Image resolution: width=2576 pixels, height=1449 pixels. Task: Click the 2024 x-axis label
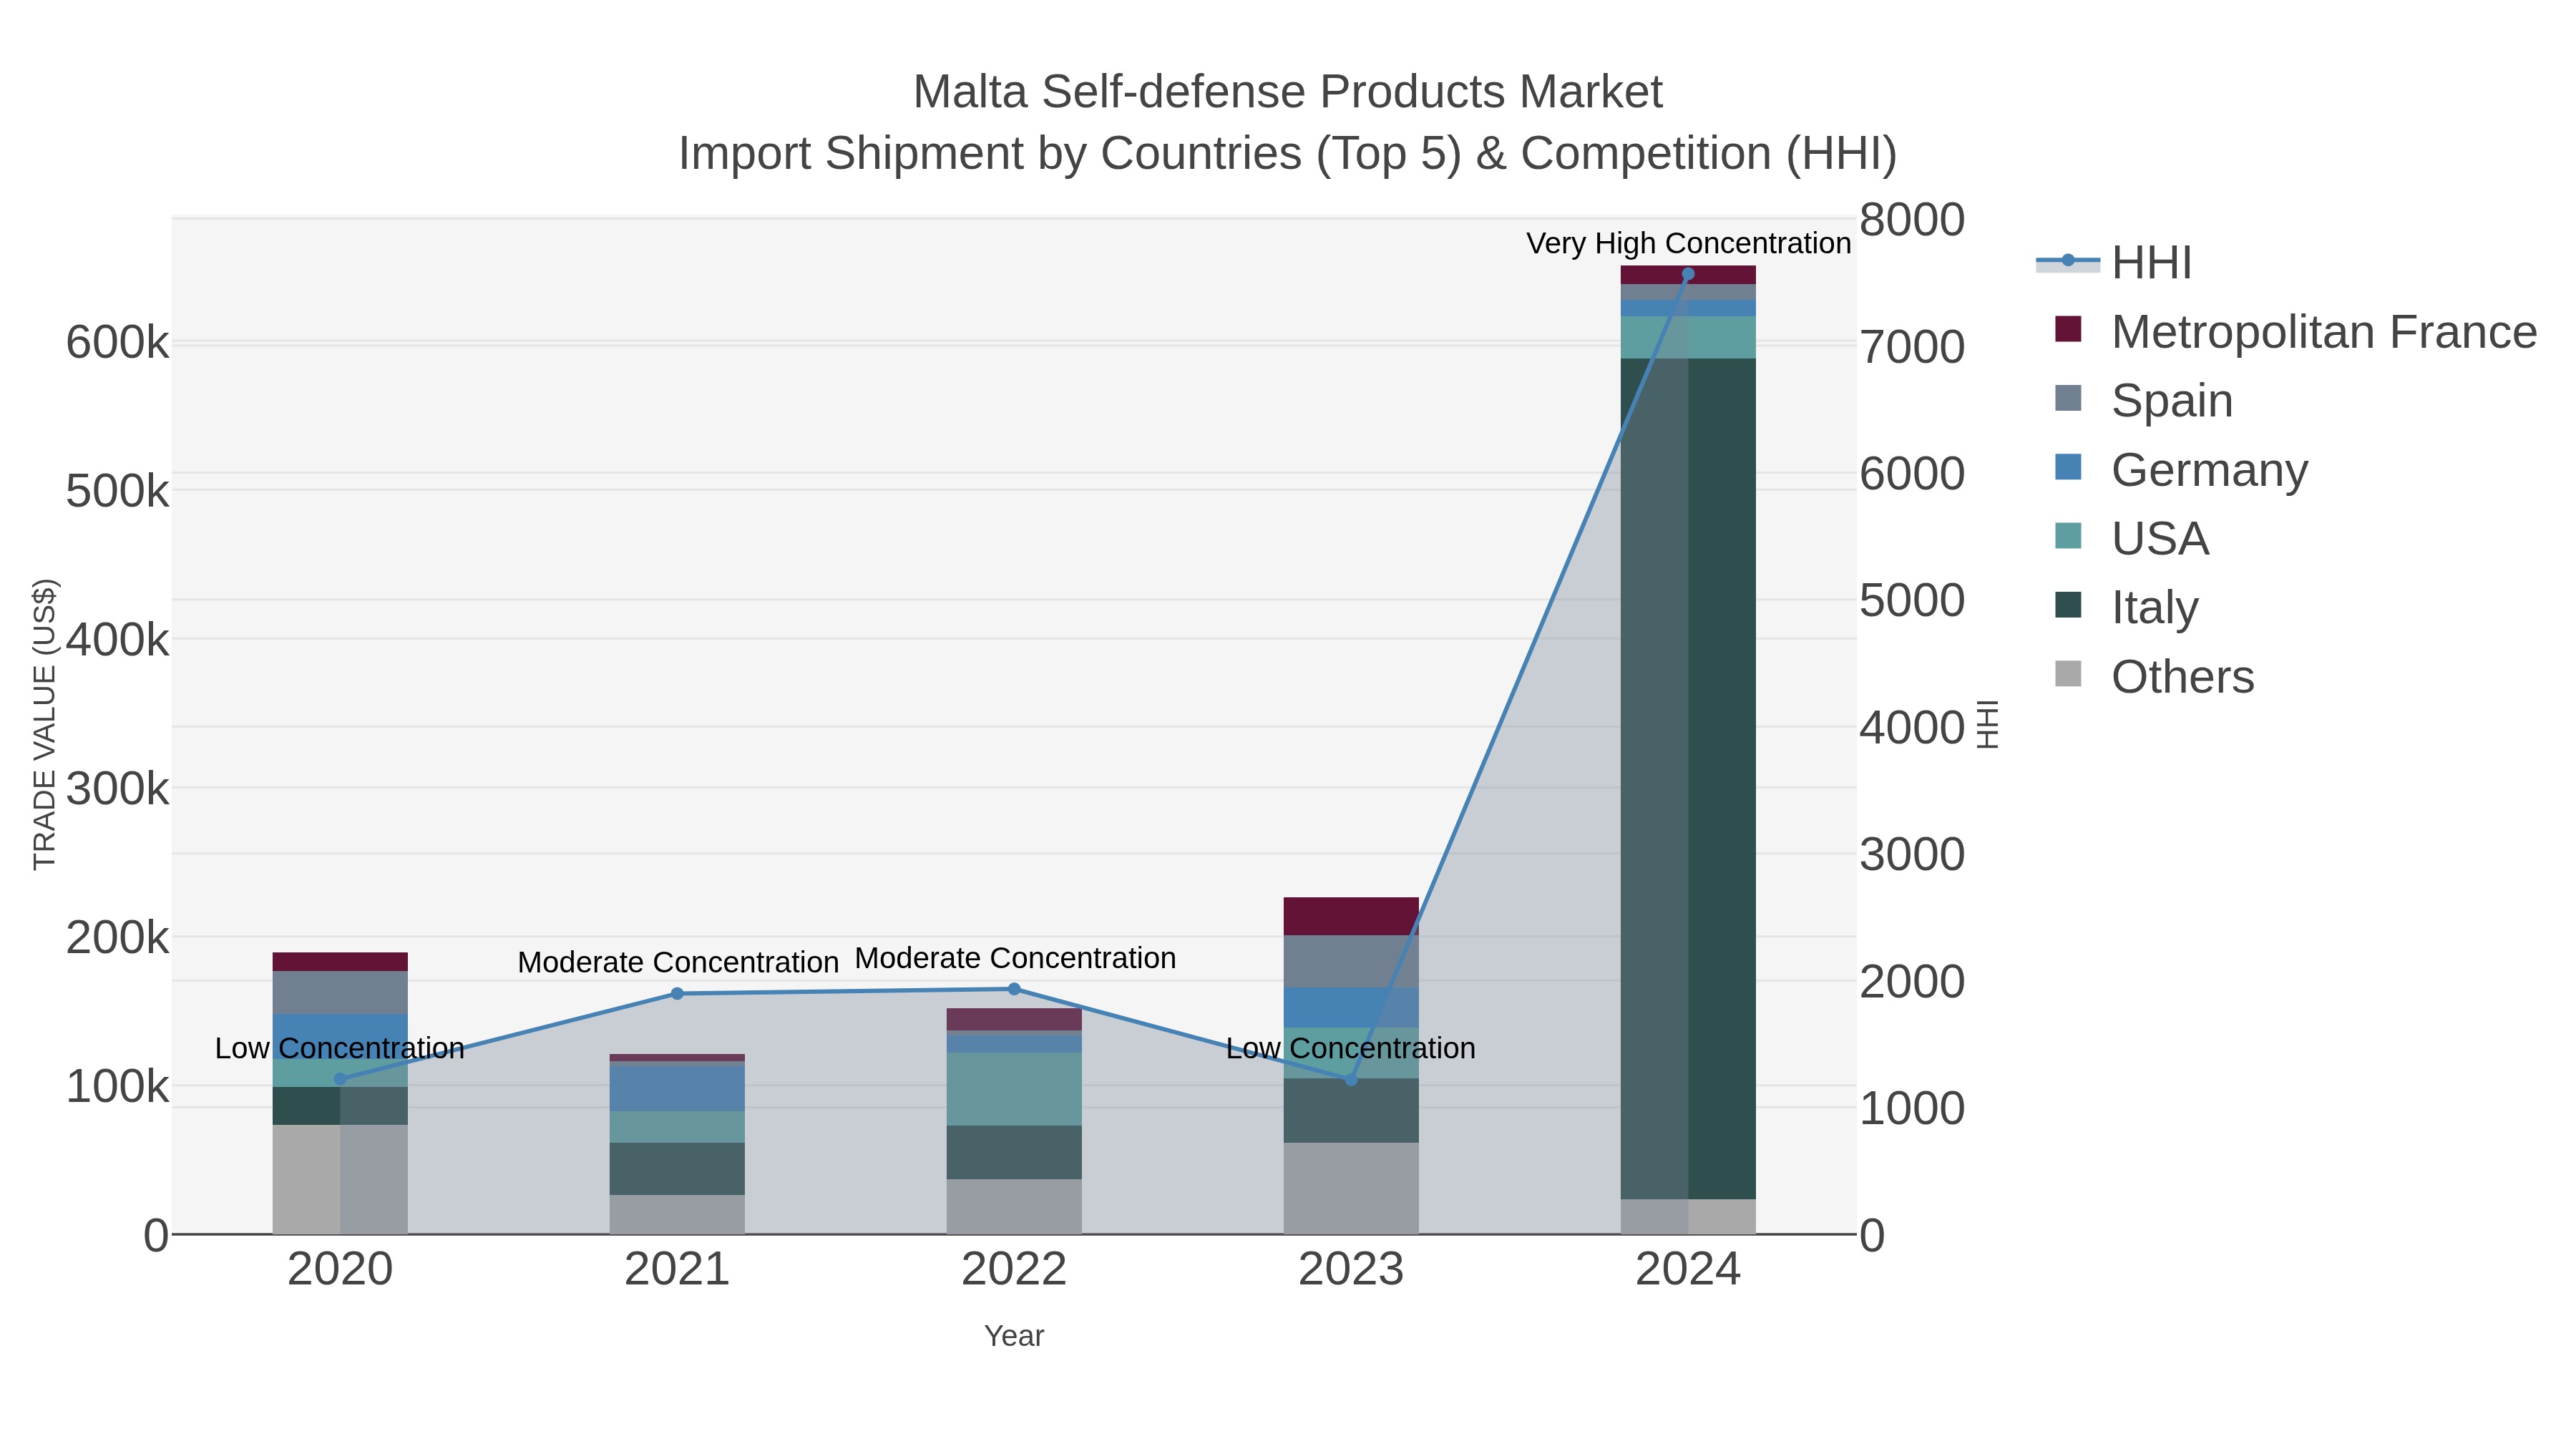click(x=1688, y=1270)
